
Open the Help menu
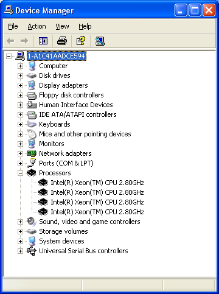pos(85,26)
